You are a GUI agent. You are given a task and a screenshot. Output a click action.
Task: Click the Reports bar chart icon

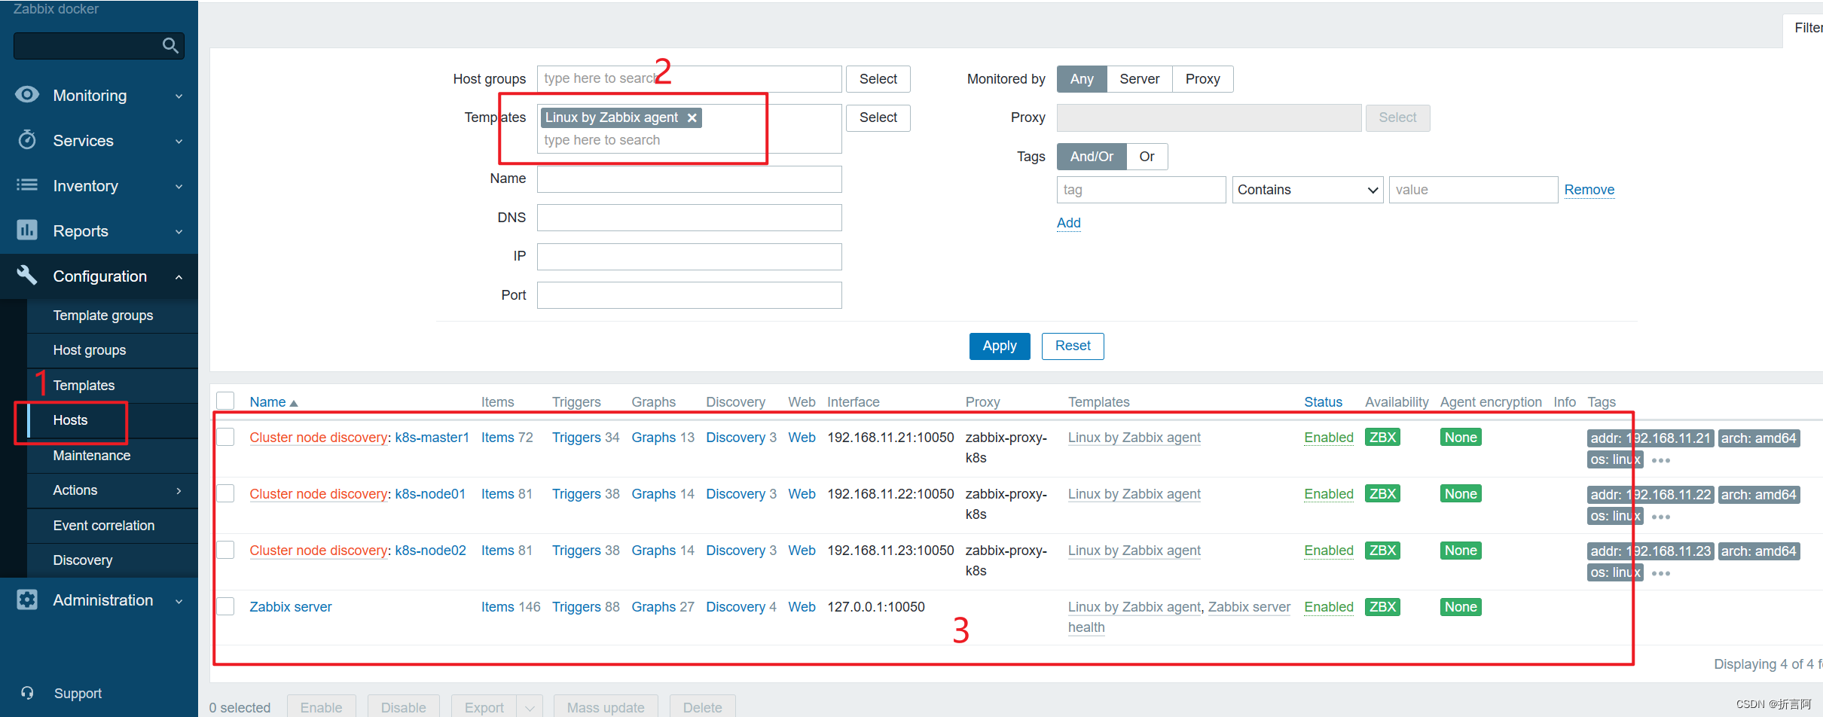tap(27, 230)
